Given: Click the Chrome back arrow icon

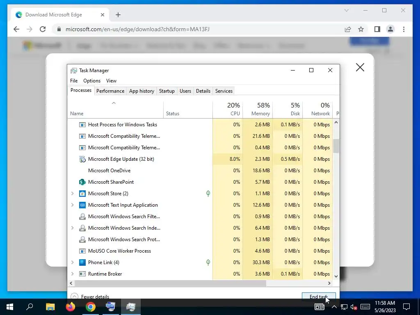Looking at the screenshot, I should pos(16,29).
